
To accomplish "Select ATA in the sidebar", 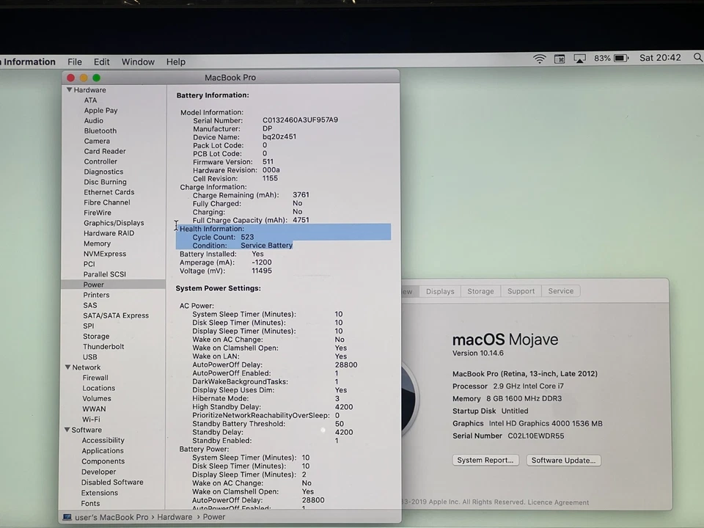I will (x=90, y=100).
